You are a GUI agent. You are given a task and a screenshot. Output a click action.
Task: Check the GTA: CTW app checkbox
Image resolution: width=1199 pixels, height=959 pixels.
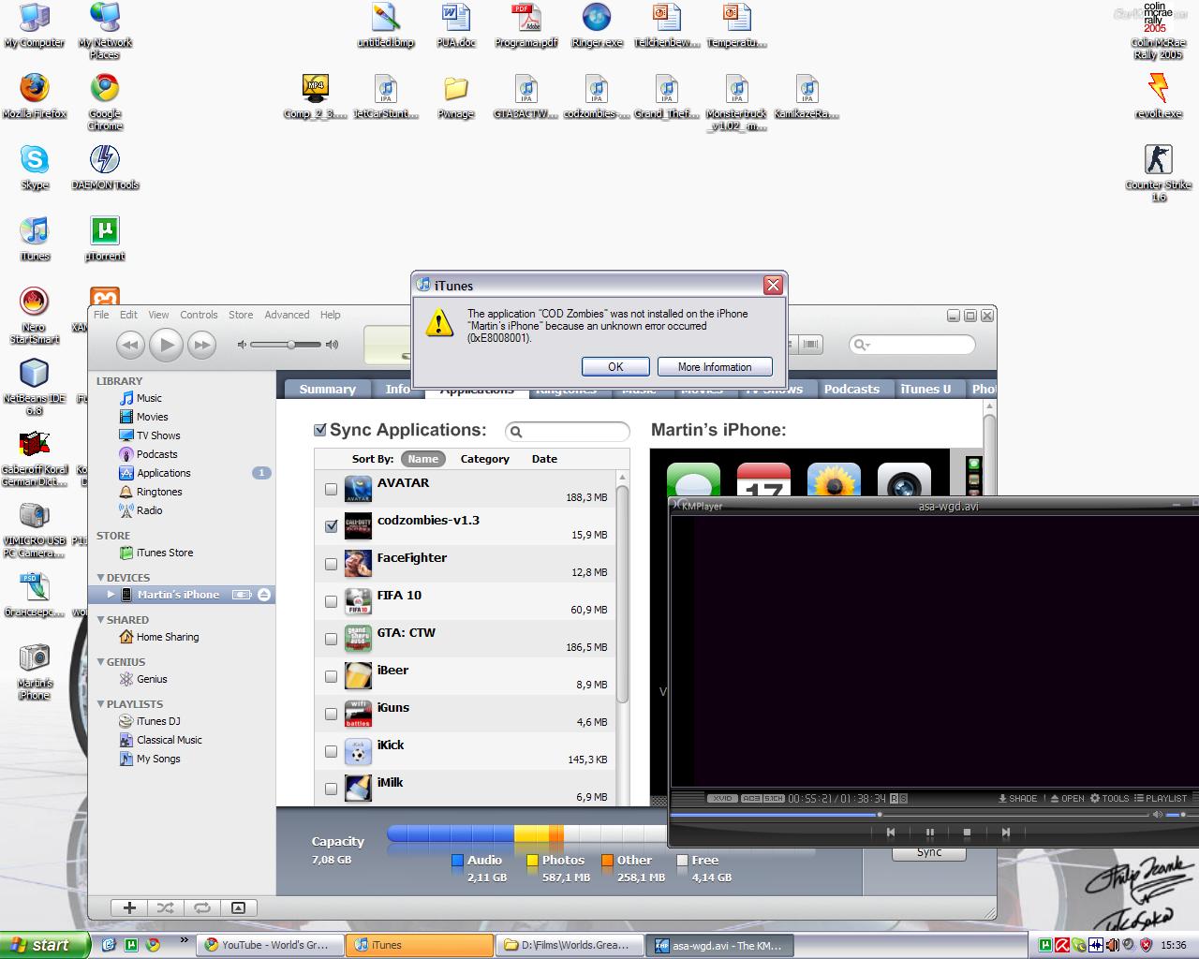(x=331, y=639)
